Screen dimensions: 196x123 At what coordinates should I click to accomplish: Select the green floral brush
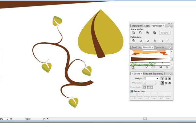(x=150, y=64)
